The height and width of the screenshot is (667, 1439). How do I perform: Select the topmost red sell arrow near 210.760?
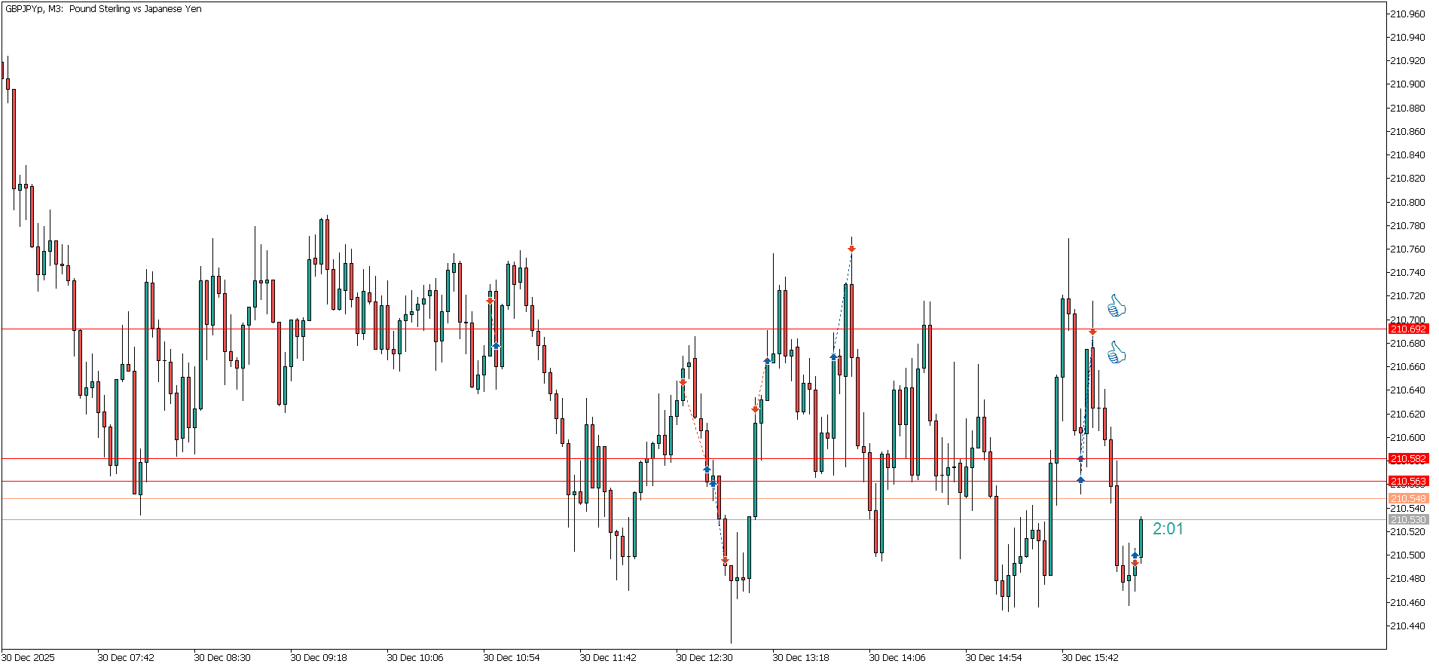coord(851,249)
